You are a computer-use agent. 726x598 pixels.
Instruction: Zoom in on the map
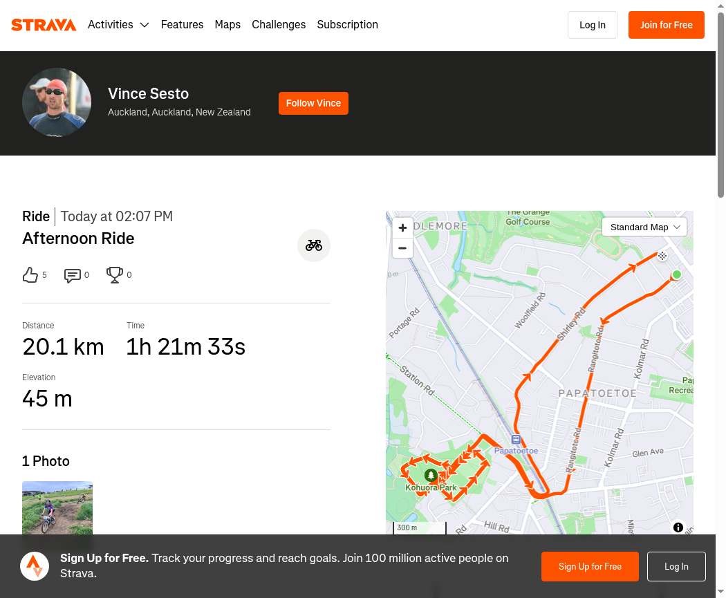pos(402,227)
